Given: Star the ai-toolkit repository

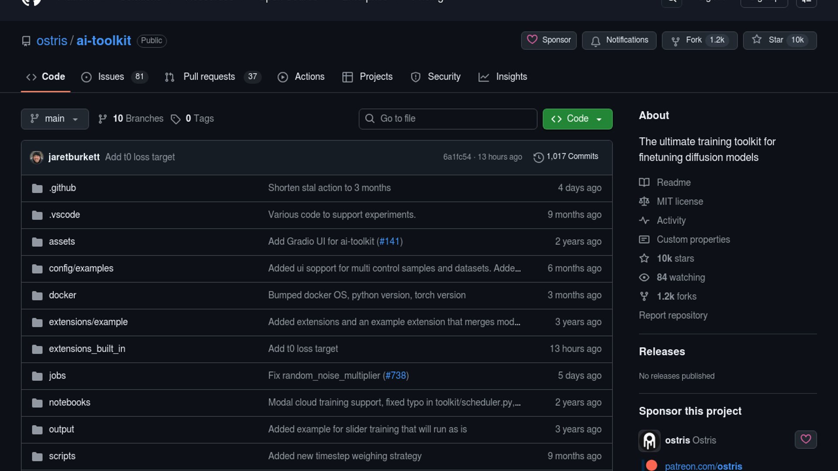Looking at the screenshot, I should click(757, 40).
